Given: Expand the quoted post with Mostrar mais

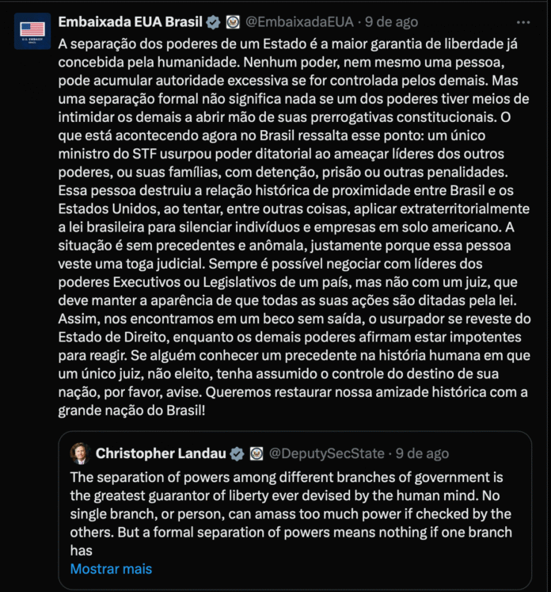Looking at the screenshot, I should tap(111, 568).
